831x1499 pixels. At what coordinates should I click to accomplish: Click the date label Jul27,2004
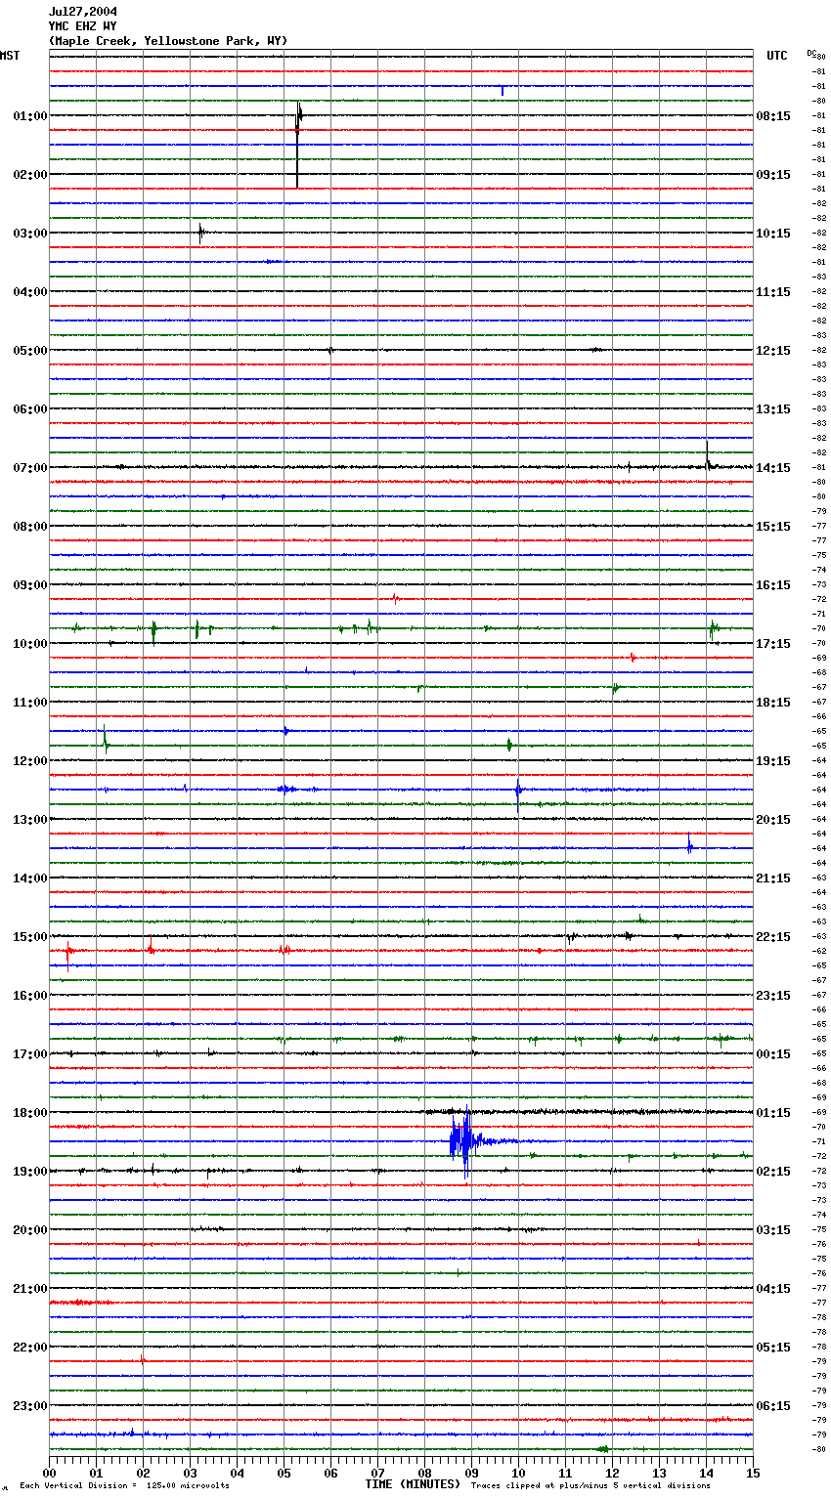83,12
